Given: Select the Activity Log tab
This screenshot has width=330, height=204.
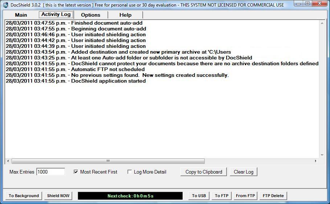Looking at the screenshot, I should (x=56, y=14).
